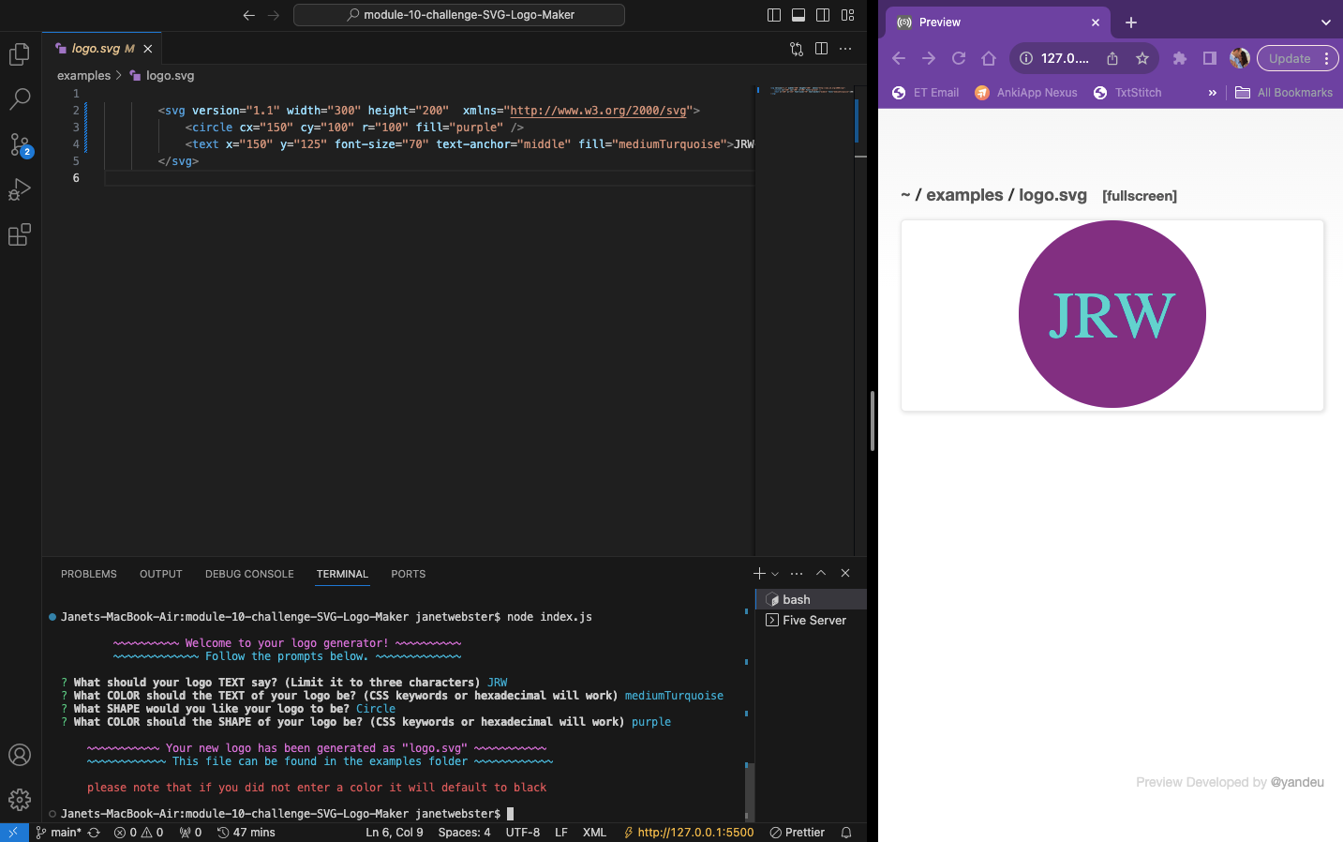
Task: Open Source Control view with badge 2
Action: point(20,144)
